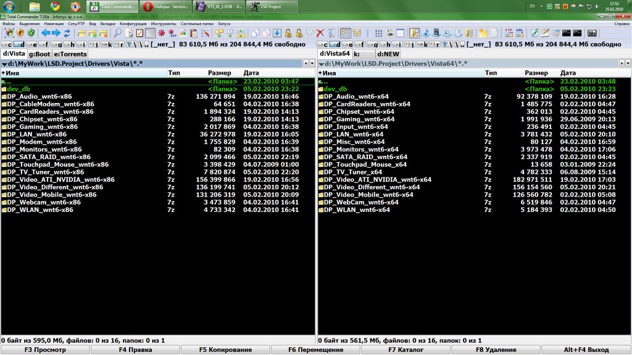Click the green shield checkmark icon

pos(30,33)
